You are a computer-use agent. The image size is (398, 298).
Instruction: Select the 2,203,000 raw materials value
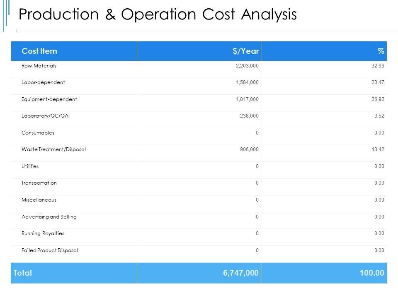(247, 66)
